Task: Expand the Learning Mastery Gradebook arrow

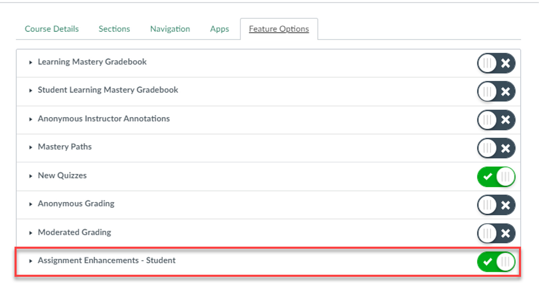Action: coord(31,62)
